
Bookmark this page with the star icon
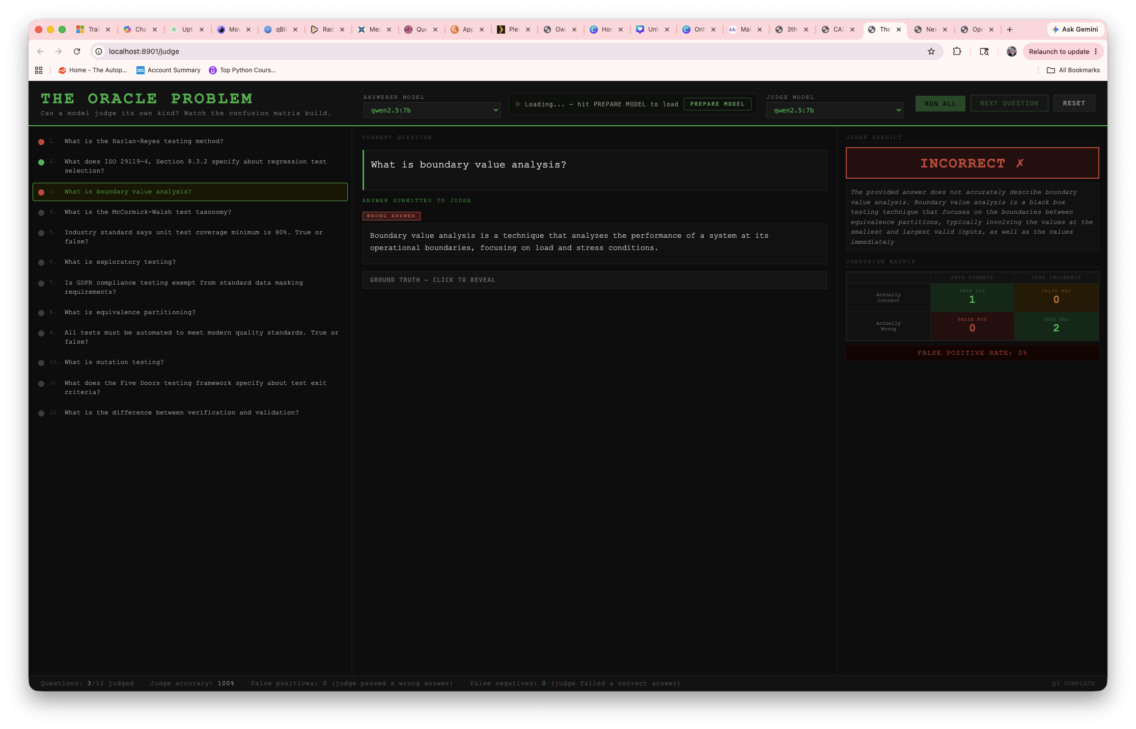(931, 51)
